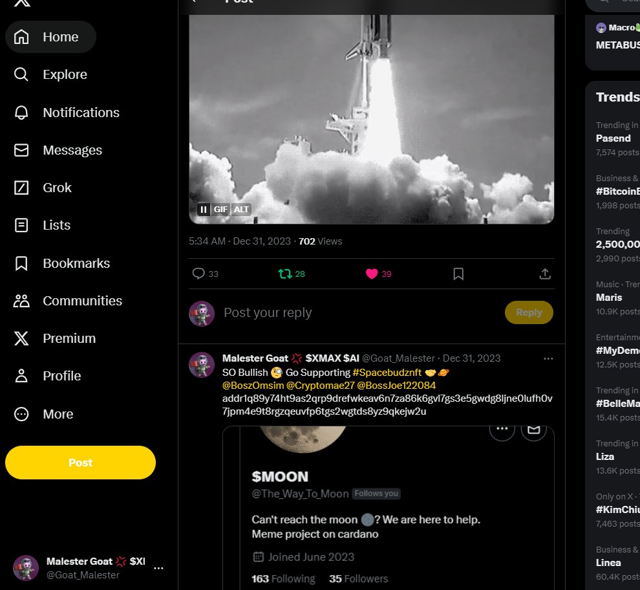Click the Premium X icon
This screenshot has width=640, height=590.
point(21,338)
